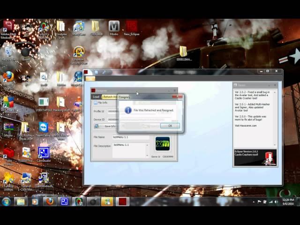Open the Tube Toolbox shortcut
Image resolution: width=300 pixels, height=225 pixels.
(8, 157)
